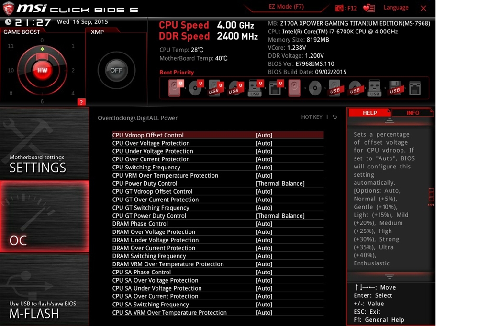This screenshot has width=490, height=326.
Task: Set Game Boost knob to HW mode
Action: [42, 70]
